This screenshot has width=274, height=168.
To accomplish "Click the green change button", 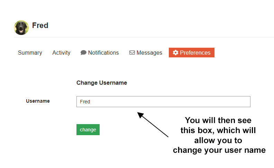I will pyautogui.click(x=88, y=130).
